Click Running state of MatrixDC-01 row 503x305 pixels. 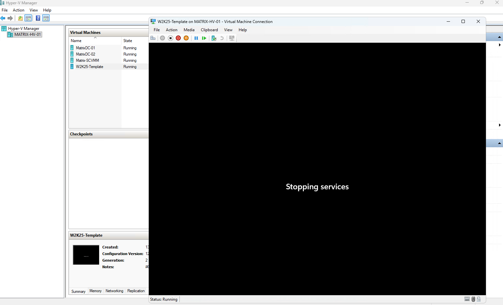(130, 48)
